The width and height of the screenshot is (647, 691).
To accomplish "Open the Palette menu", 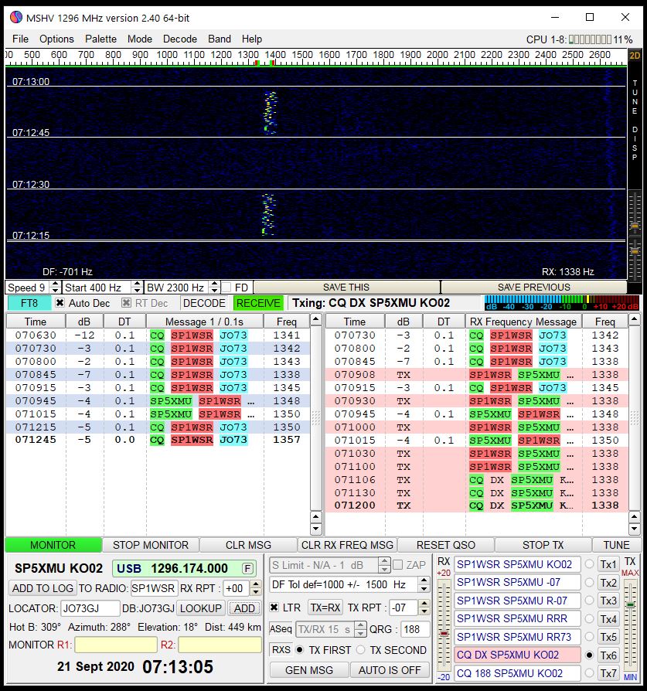I will click(100, 39).
